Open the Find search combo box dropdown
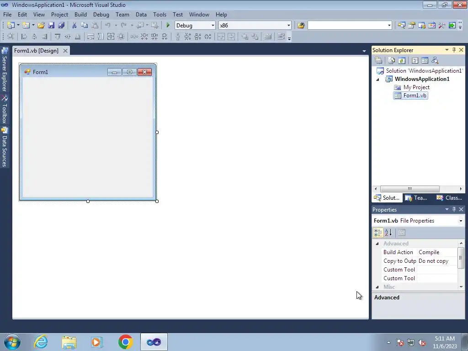 389,26
